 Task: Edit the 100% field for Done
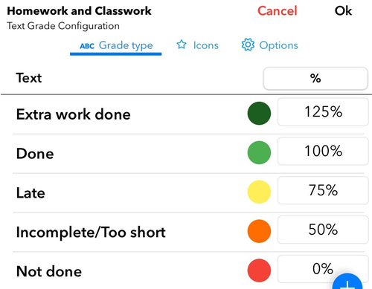coord(323,151)
